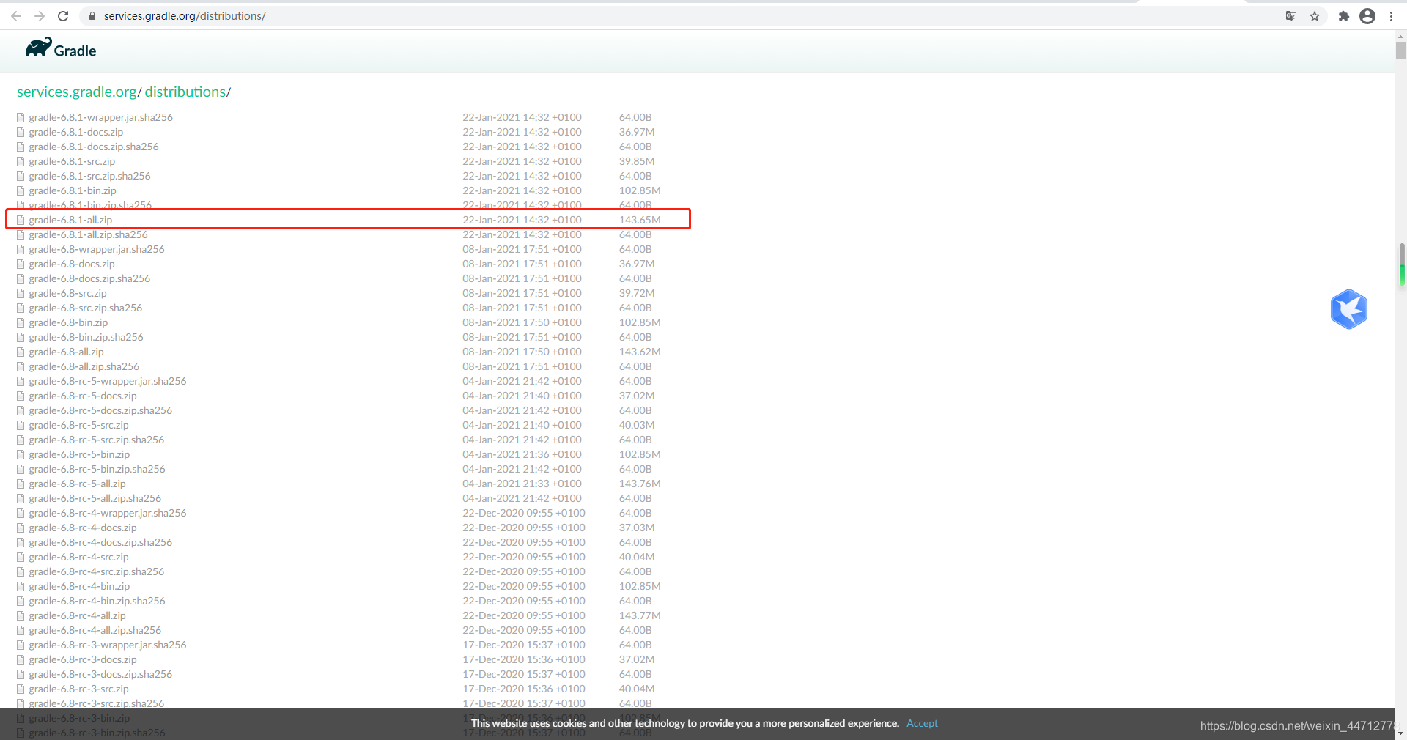Download gradle-6.8-rc-5-bin.zip file
Viewport: 1407px width, 740px height.
point(79,454)
